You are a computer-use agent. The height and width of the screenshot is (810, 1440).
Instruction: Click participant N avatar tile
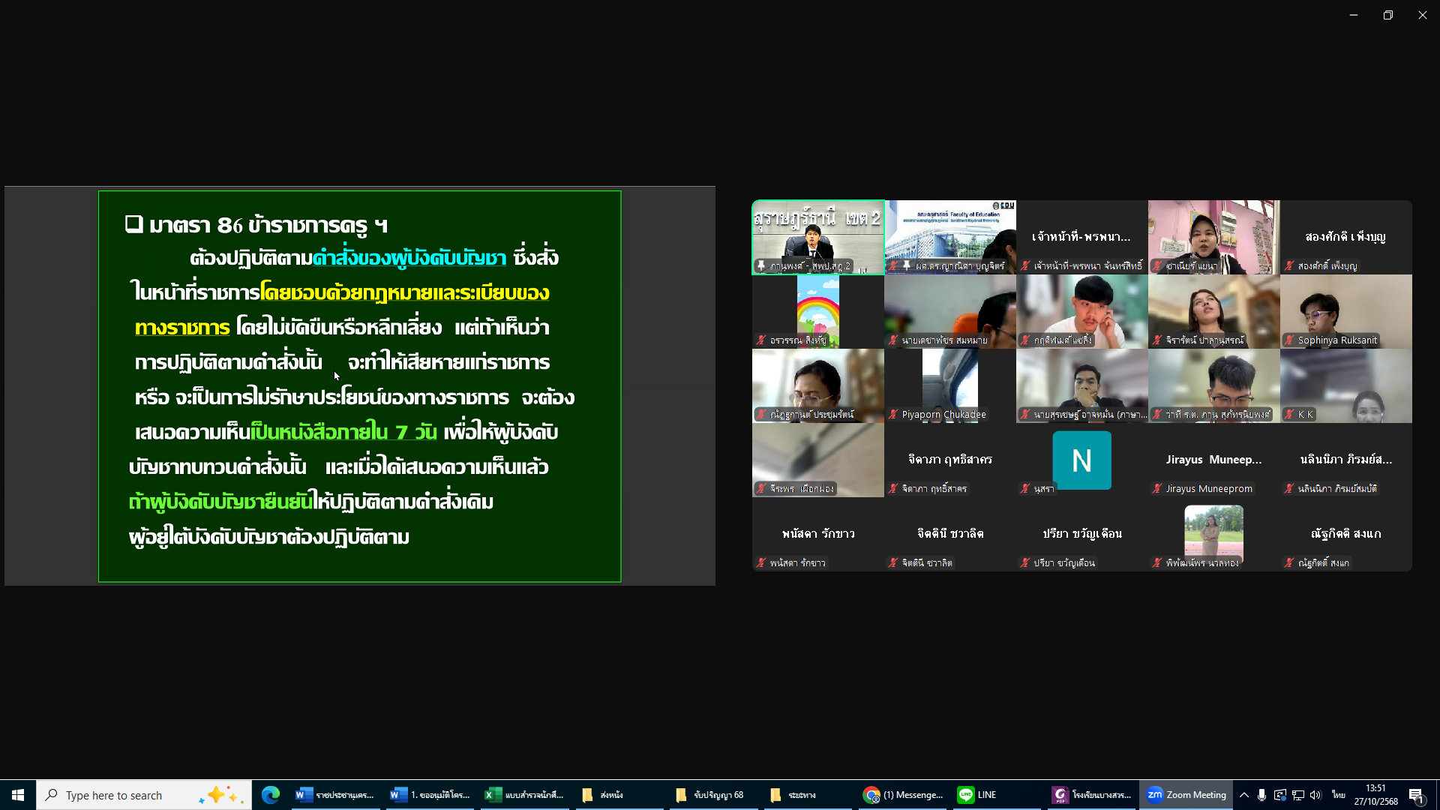[1081, 460]
